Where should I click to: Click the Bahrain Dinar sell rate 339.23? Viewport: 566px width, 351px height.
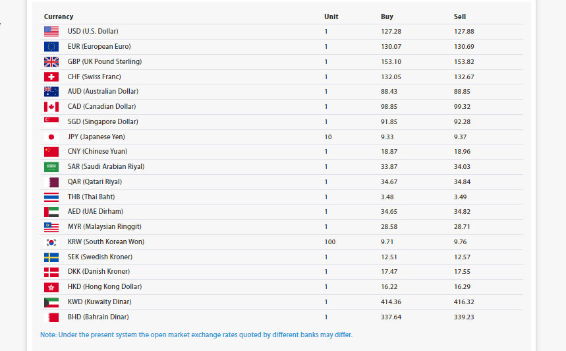(464, 317)
